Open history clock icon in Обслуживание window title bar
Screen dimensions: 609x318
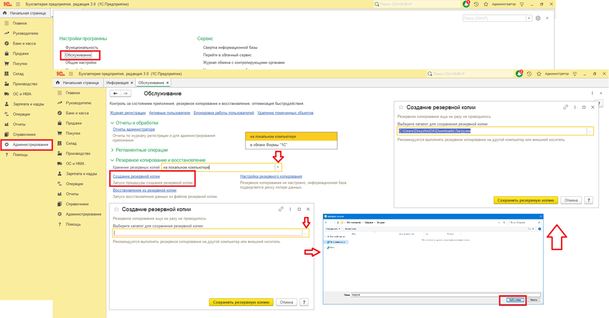tap(529, 74)
